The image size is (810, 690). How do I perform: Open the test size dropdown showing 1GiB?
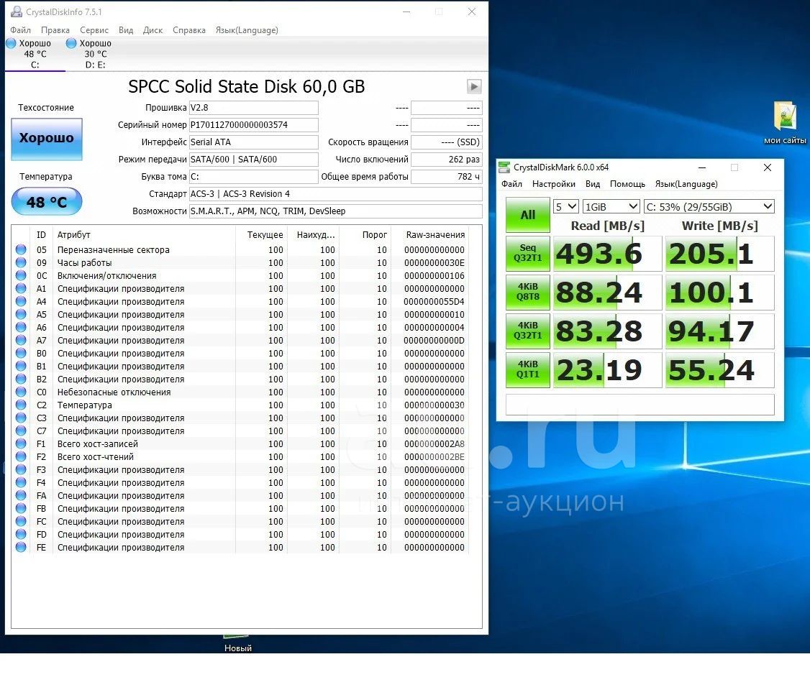[611, 206]
